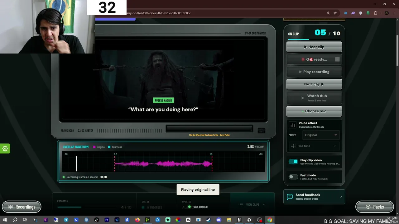Click the clip counter 05 / 10
Screen dimensions: 399x224
(327, 33)
